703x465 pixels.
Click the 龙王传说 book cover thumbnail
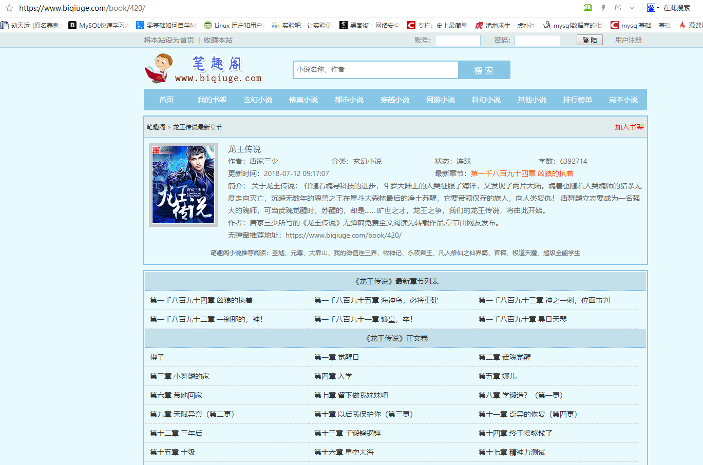tap(183, 185)
